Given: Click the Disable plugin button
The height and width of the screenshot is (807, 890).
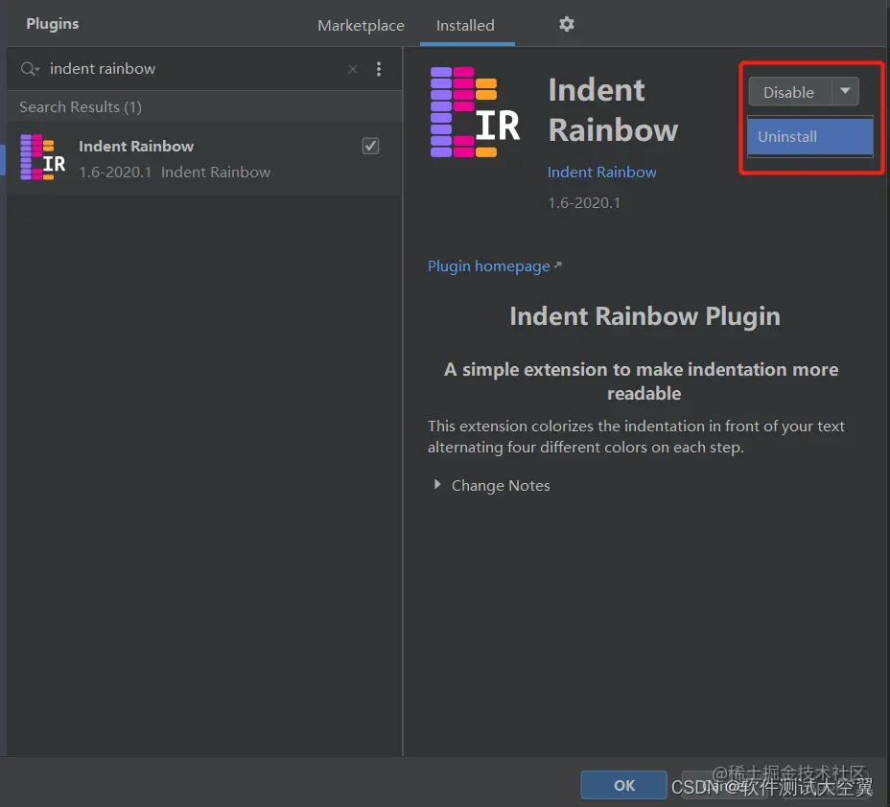Looking at the screenshot, I should [x=789, y=91].
